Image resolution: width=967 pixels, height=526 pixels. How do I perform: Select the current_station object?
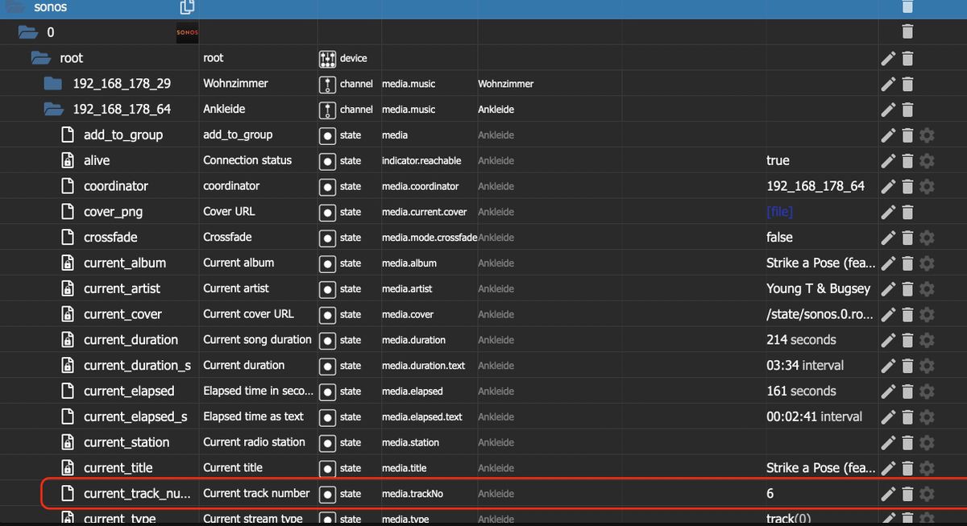click(x=127, y=442)
